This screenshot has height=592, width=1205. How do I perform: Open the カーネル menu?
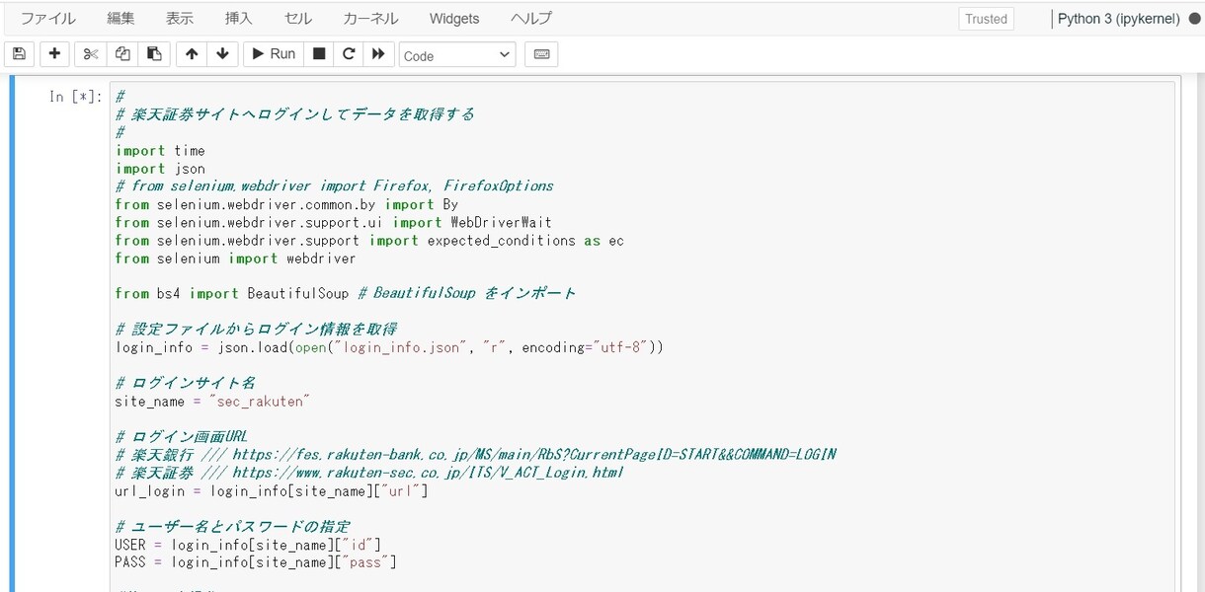coord(370,19)
